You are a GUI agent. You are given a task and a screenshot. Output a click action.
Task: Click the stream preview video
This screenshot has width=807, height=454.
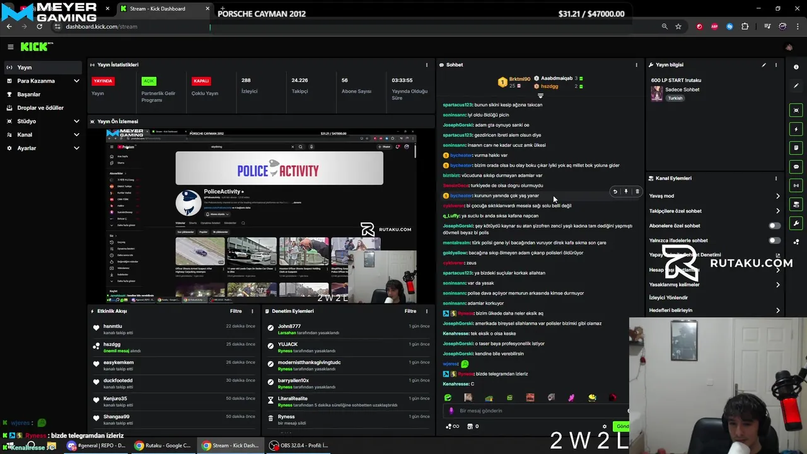[x=261, y=216]
